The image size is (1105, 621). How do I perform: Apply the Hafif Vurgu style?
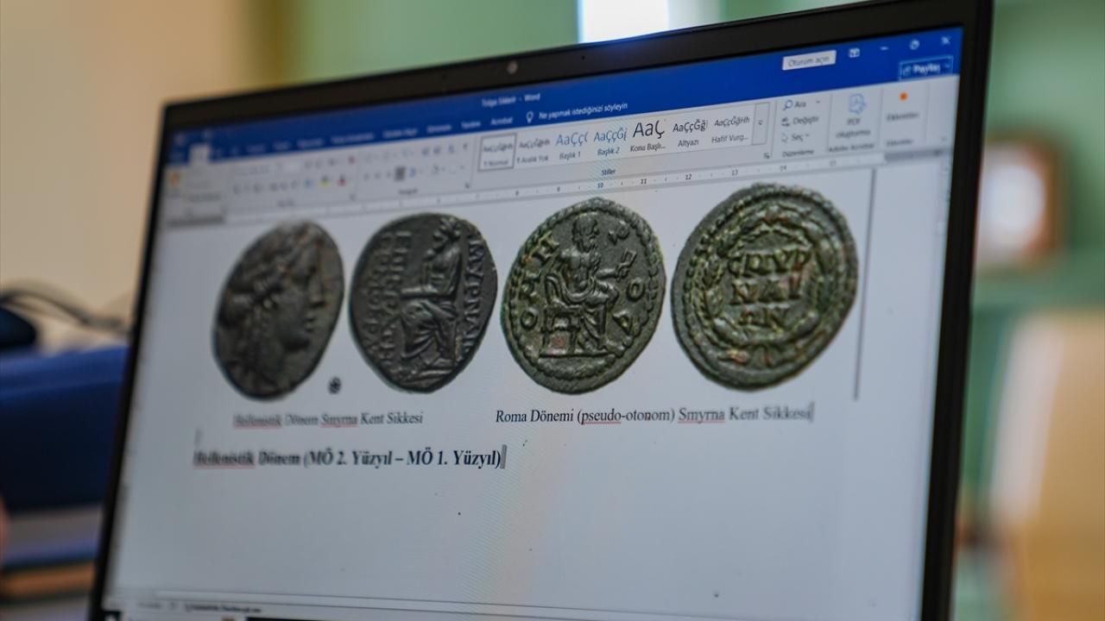730,129
